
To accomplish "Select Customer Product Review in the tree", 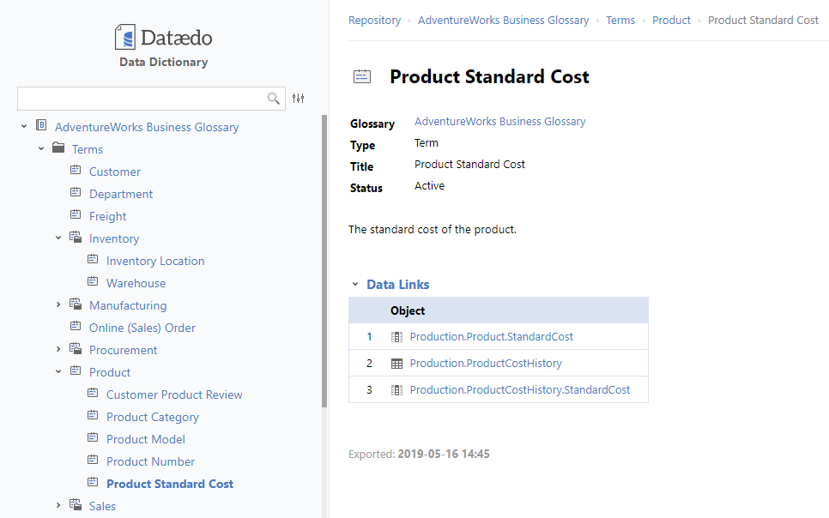I will [x=174, y=395].
